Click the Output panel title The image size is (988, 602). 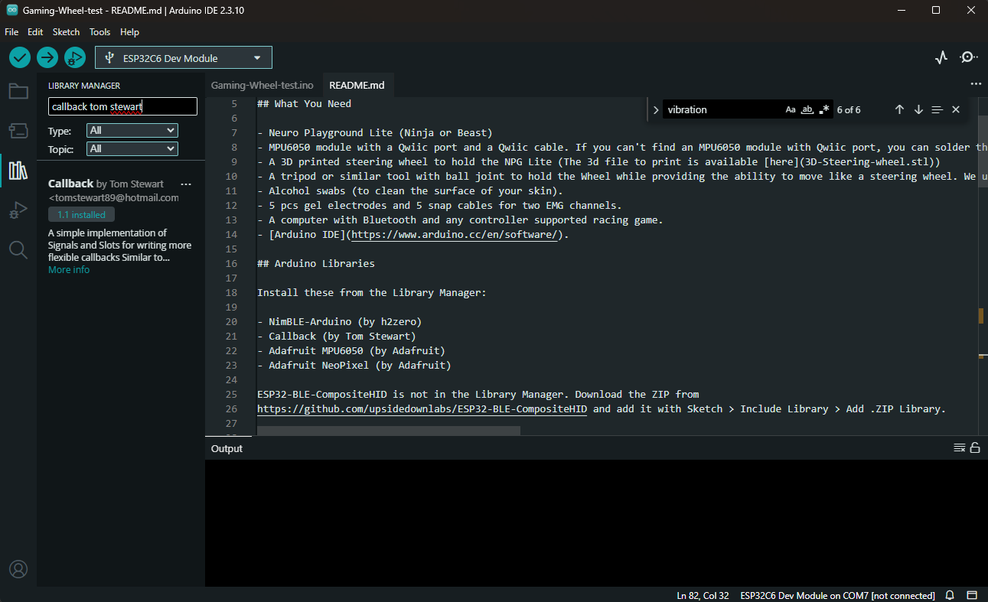227,448
